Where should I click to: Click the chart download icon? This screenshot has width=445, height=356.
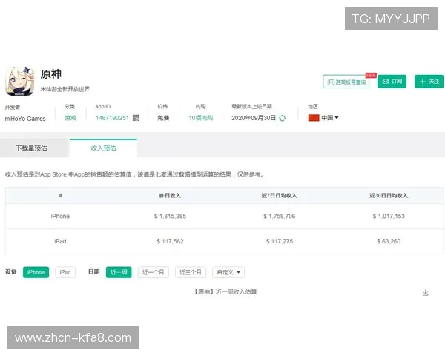pos(425,293)
